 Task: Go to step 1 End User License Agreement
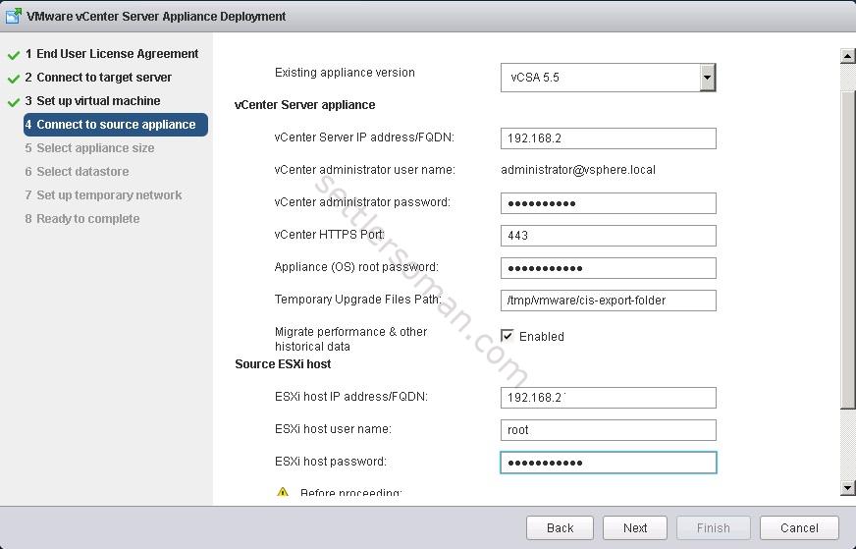(111, 54)
